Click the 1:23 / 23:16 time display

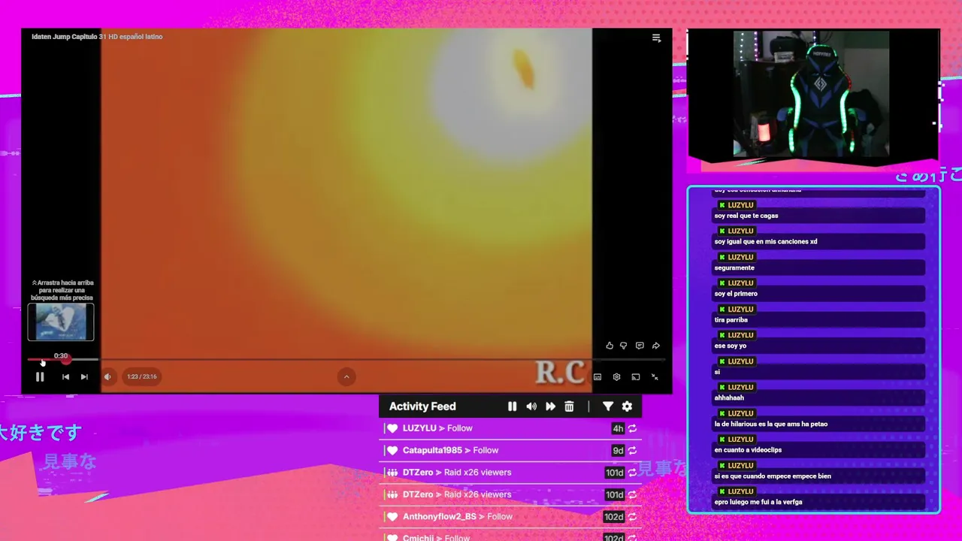pos(142,377)
